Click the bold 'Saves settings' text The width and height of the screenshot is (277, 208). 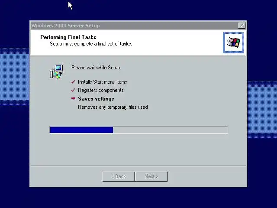pos(96,99)
